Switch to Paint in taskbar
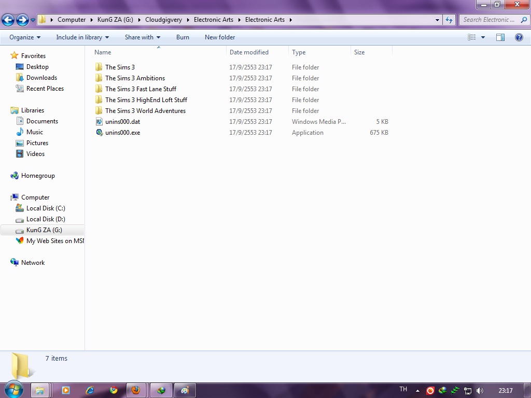This screenshot has width=531, height=398. (185, 390)
